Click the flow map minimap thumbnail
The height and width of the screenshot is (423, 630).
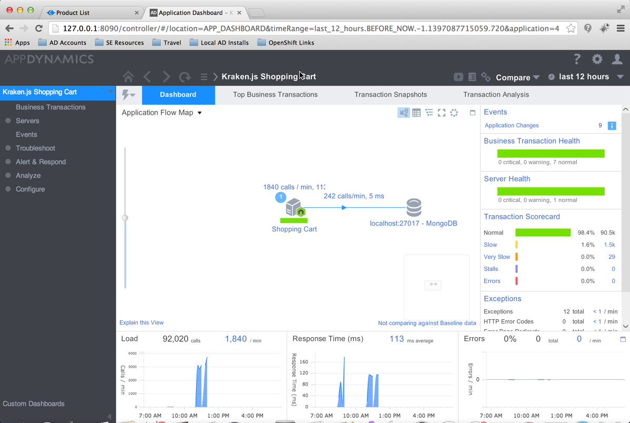(436, 287)
